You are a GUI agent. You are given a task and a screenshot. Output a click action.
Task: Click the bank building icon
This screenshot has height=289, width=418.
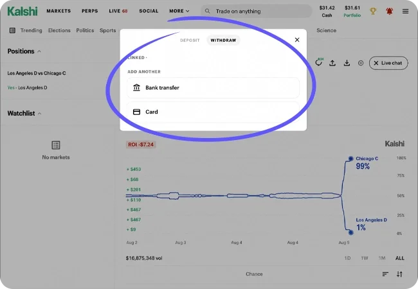[x=136, y=87]
